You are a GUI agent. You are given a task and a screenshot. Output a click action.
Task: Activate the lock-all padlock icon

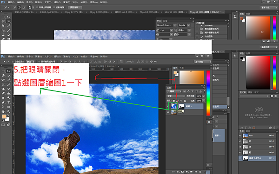(185, 101)
